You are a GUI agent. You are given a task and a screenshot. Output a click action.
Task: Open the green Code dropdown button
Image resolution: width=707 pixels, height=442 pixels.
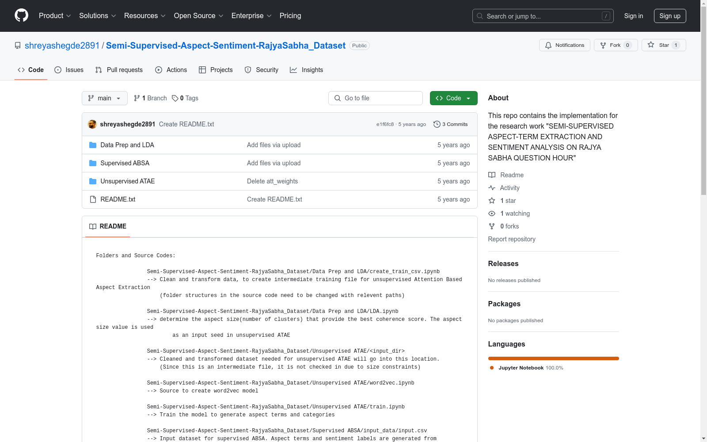tap(454, 98)
